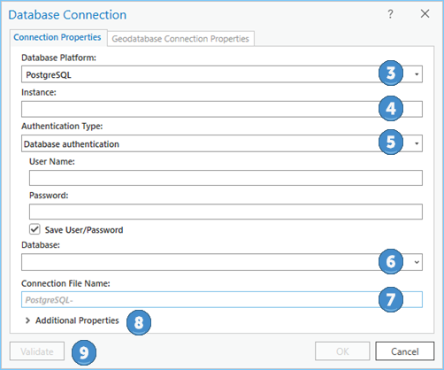
Task: Click the numbered callout 9 badge
Action: pyautogui.click(x=84, y=352)
